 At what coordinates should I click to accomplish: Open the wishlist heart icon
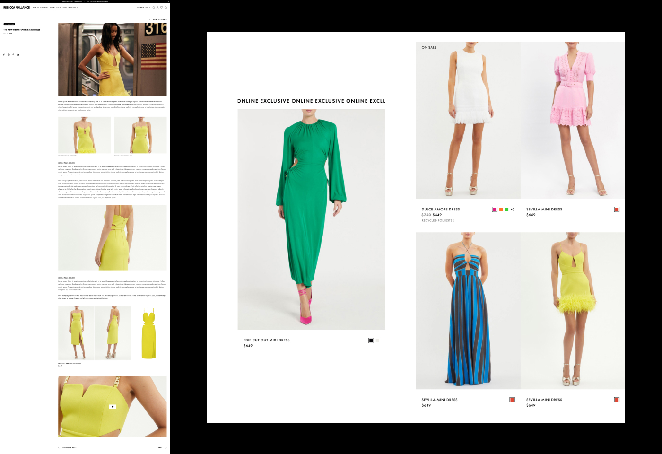(x=161, y=8)
